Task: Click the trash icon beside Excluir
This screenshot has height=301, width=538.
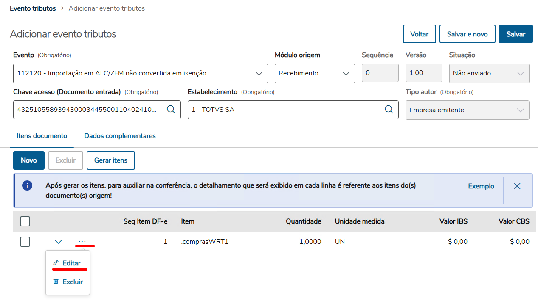Action: click(56, 282)
